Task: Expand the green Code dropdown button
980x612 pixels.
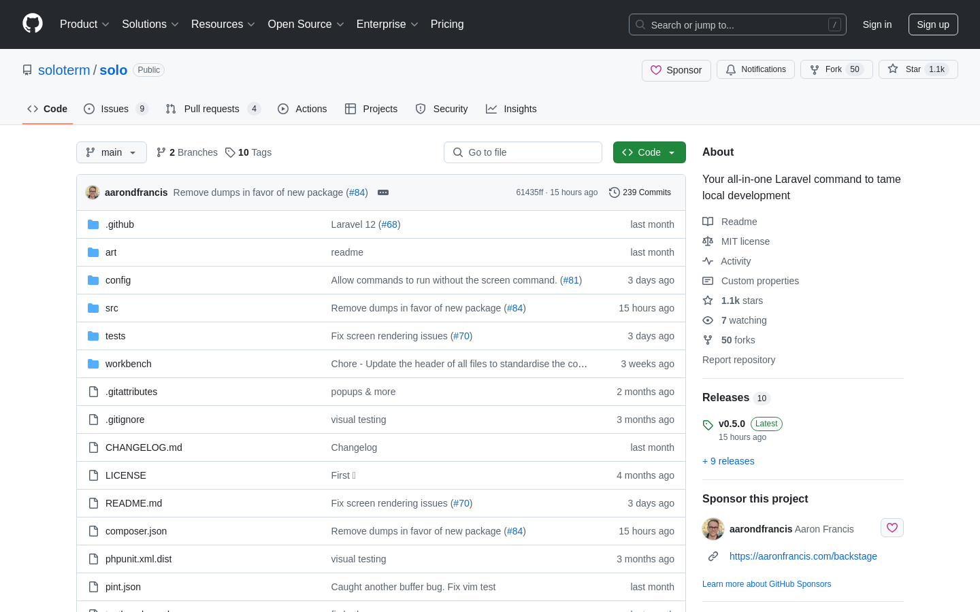Action: click(649, 152)
